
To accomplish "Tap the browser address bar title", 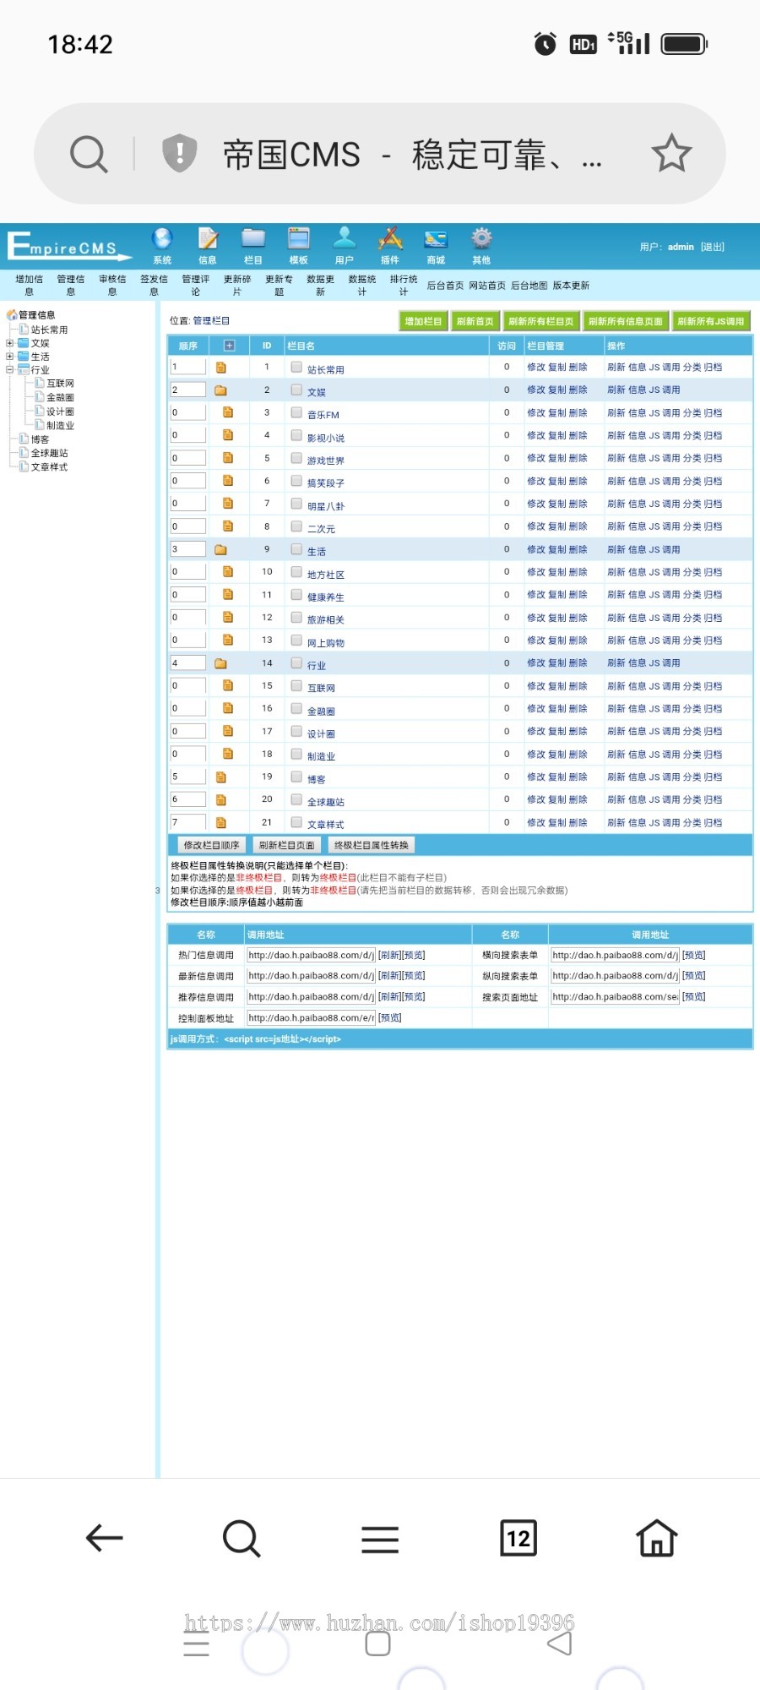I will pyautogui.click(x=413, y=155).
